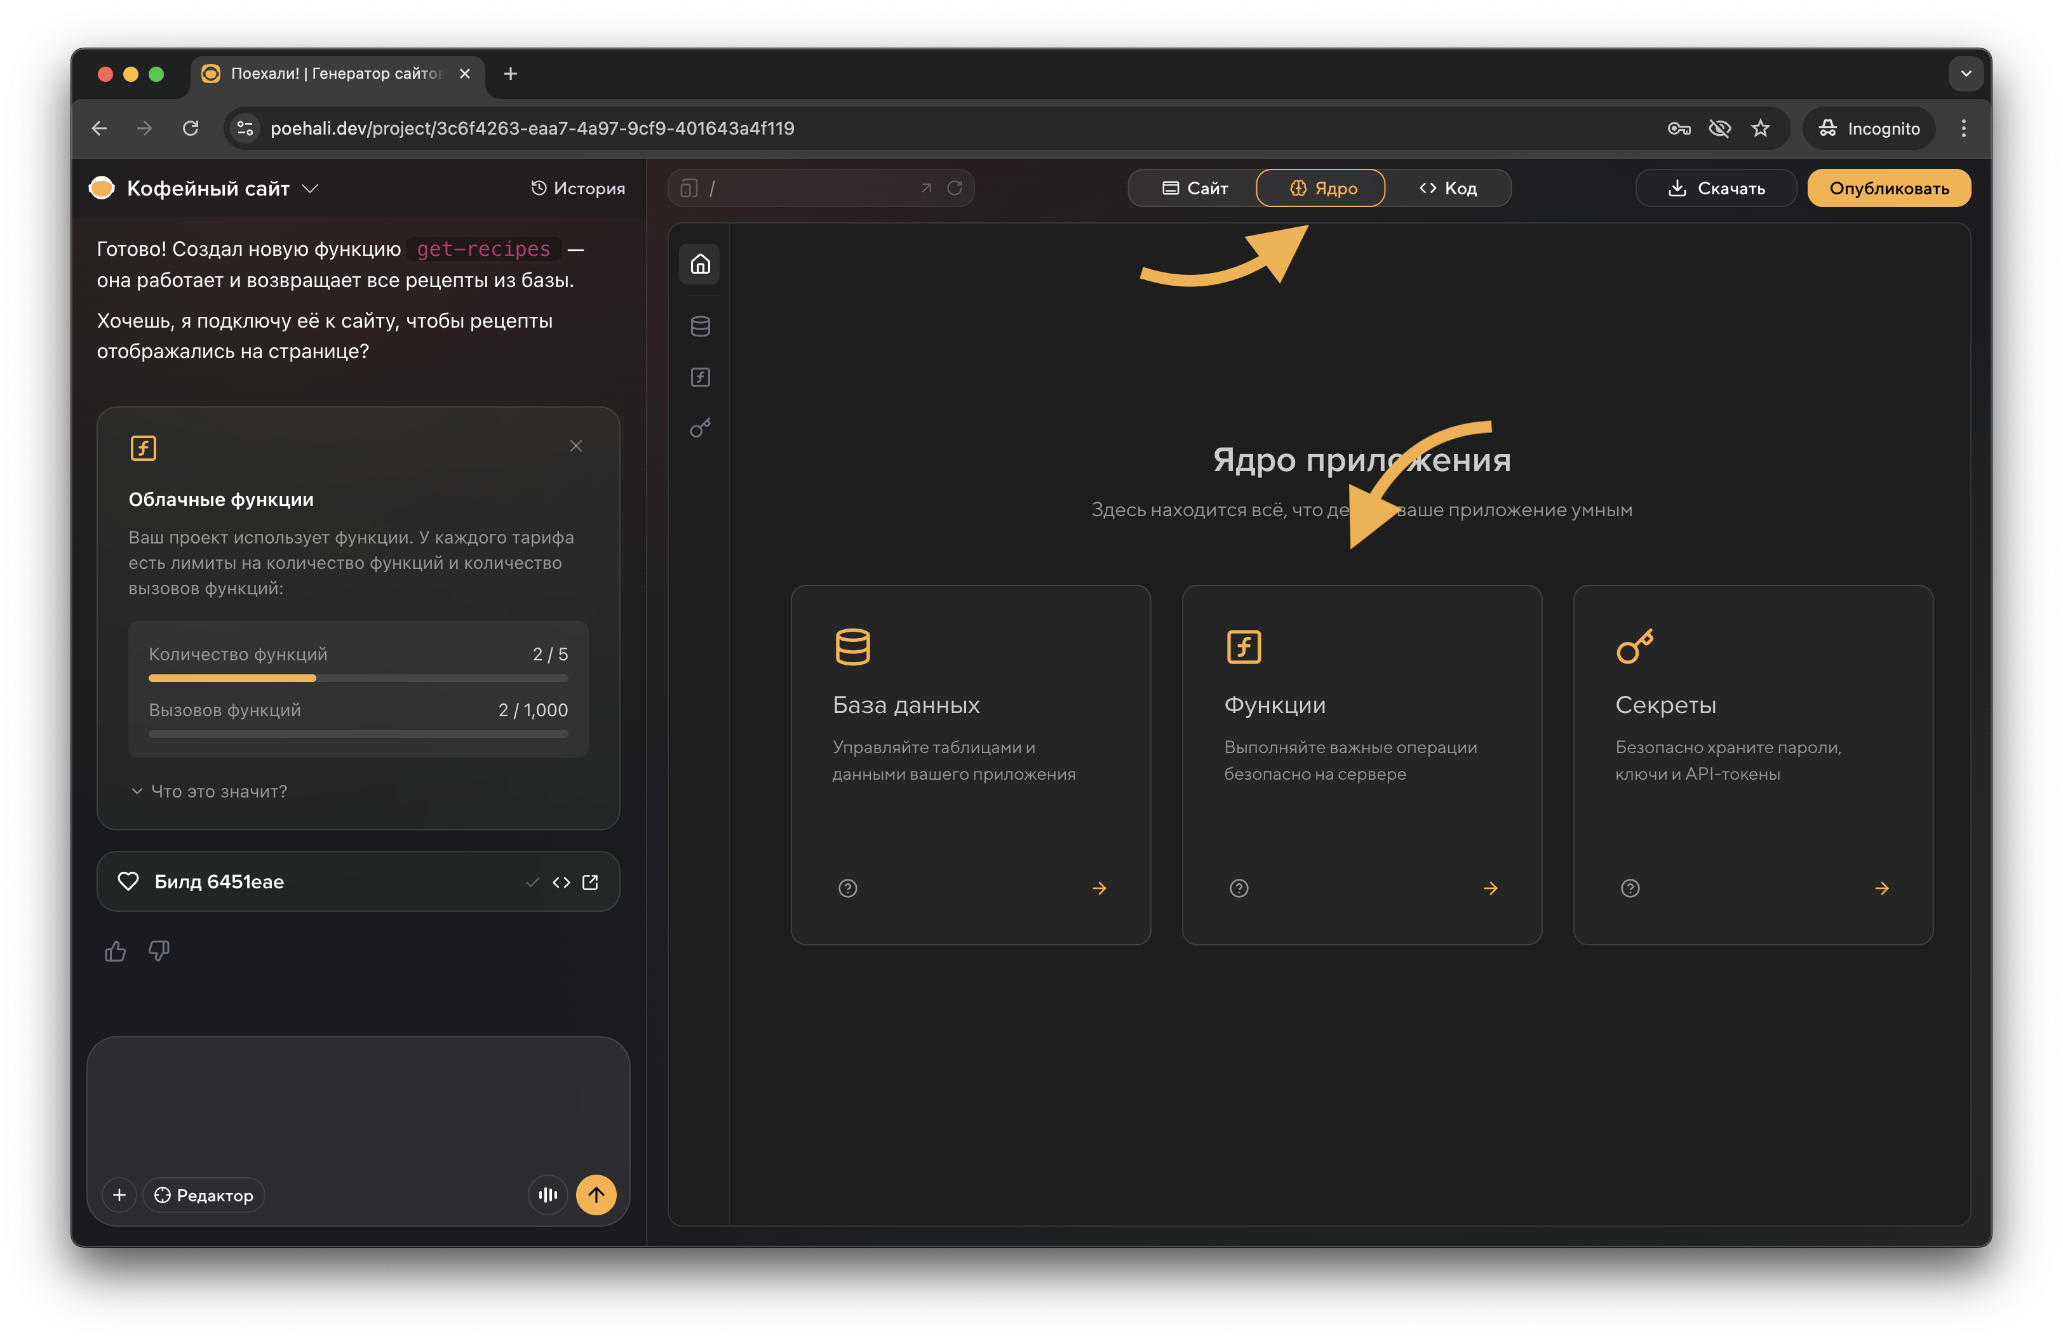2063x1341 pixels.
Task: Click the thumbs up feedback icon
Action: coord(116,951)
